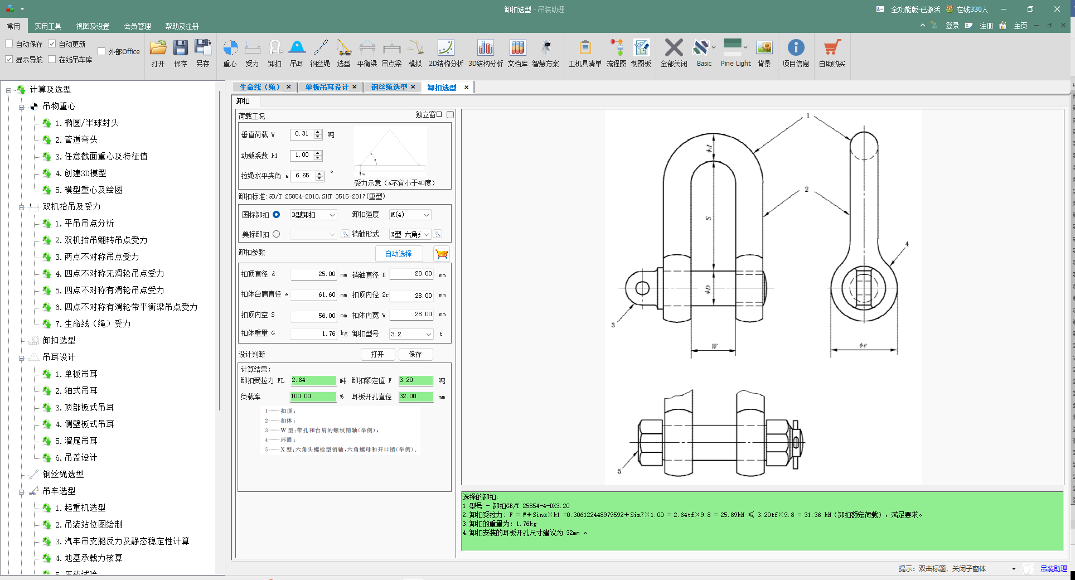Switch to the 单板吊耳设计 document tab

point(326,87)
